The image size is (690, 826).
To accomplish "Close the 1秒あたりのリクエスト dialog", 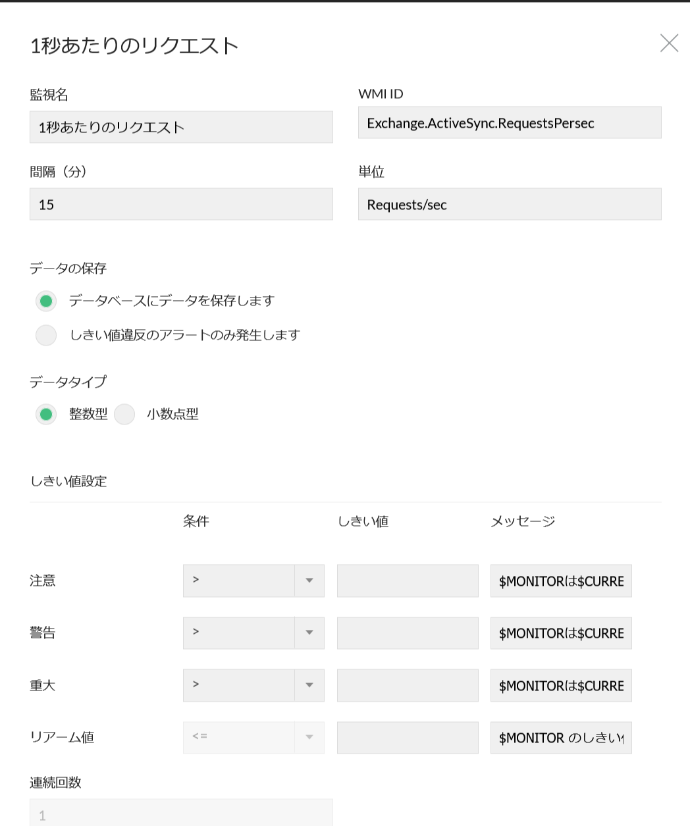I will coord(669,43).
